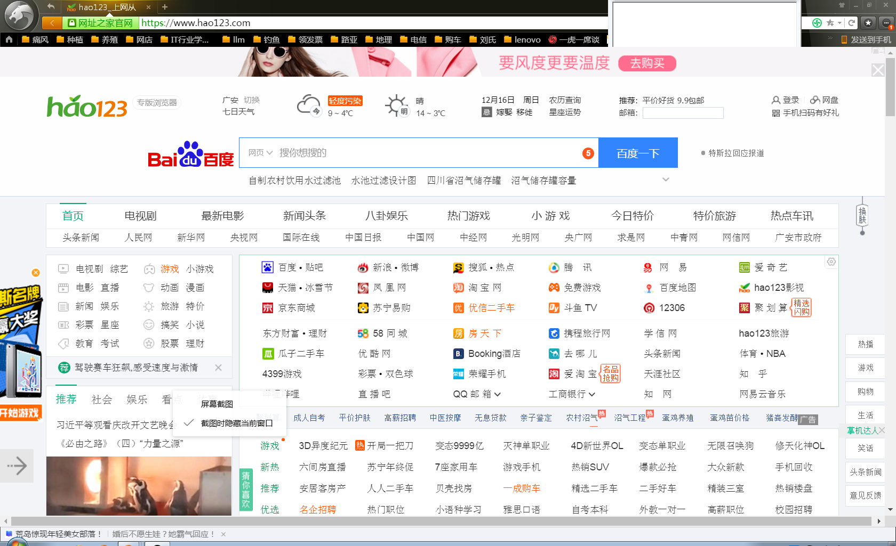The height and width of the screenshot is (546, 896).
Task: Click the 手机扫码有好礼 QR icon
Action: (x=776, y=113)
